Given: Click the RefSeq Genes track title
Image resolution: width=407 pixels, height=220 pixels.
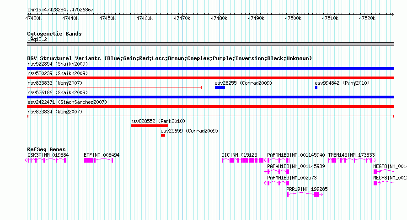Looking at the screenshot, I should click(46, 149).
